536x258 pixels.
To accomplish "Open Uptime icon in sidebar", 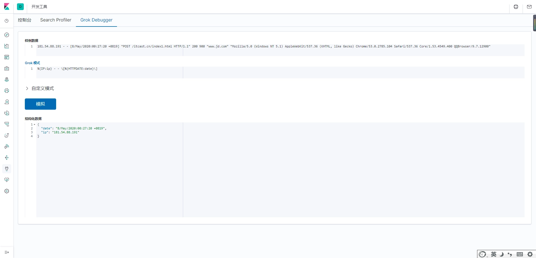I will click(x=7, y=135).
